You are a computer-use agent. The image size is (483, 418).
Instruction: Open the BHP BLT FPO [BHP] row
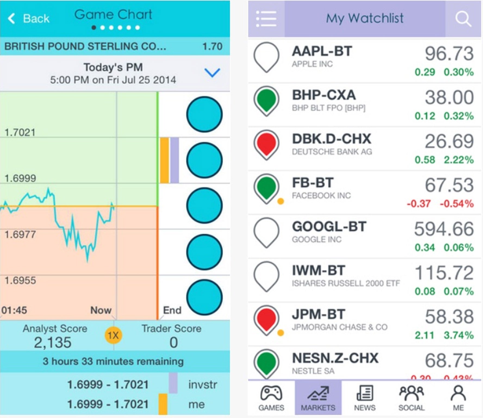[x=364, y=105]
